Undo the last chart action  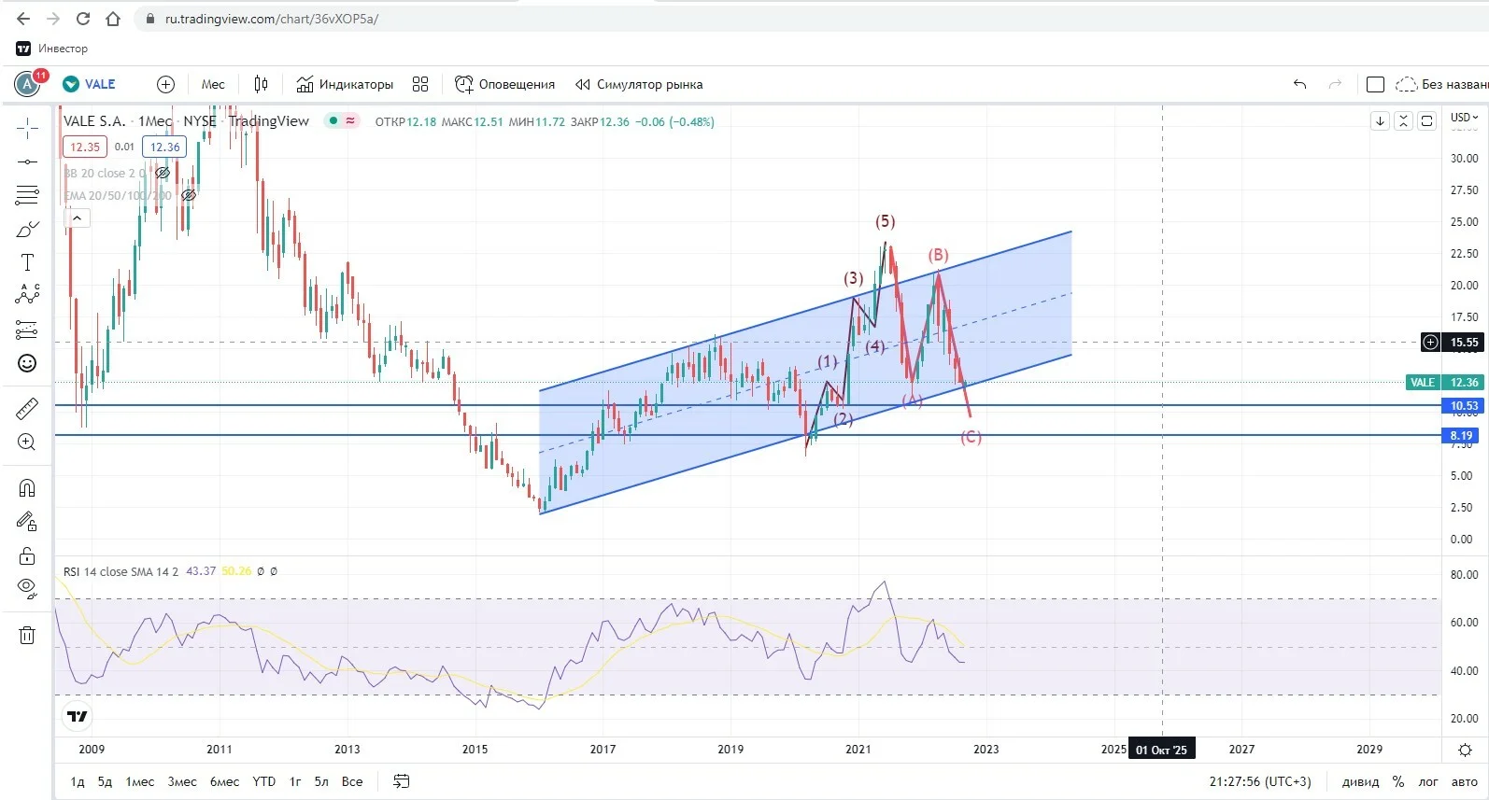click(x=1299, y=84)
